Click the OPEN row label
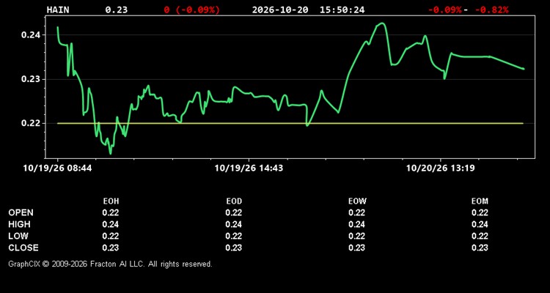Screen dimensions: 550x293 [21, 212]
